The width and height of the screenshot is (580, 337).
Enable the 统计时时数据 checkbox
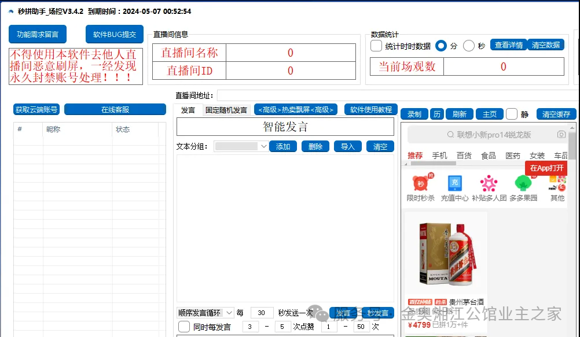pos(376,46)
